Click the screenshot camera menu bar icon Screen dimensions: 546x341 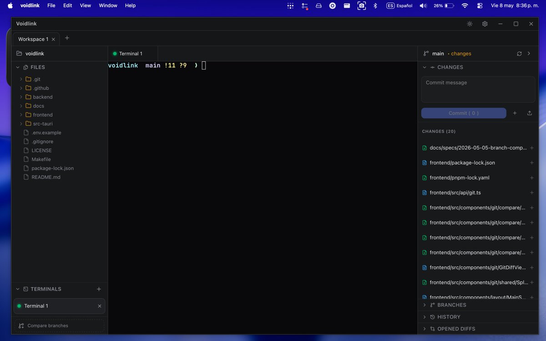point(362,6)
